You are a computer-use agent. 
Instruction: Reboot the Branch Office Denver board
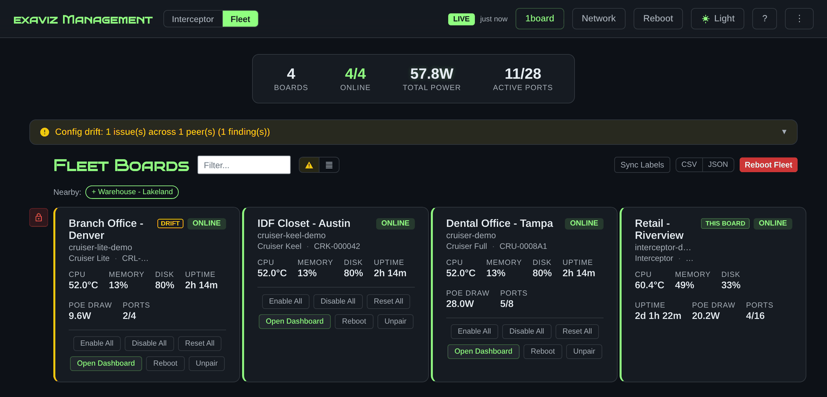click(165, 363)
